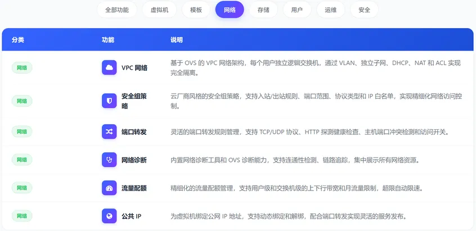Select the active 网络 tab
The height and width of the screenshot is (231, 476).
230,10
